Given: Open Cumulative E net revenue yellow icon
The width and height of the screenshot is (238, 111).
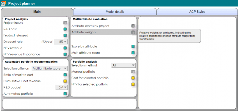Looking at the screenshot, I should coord(65,81).
